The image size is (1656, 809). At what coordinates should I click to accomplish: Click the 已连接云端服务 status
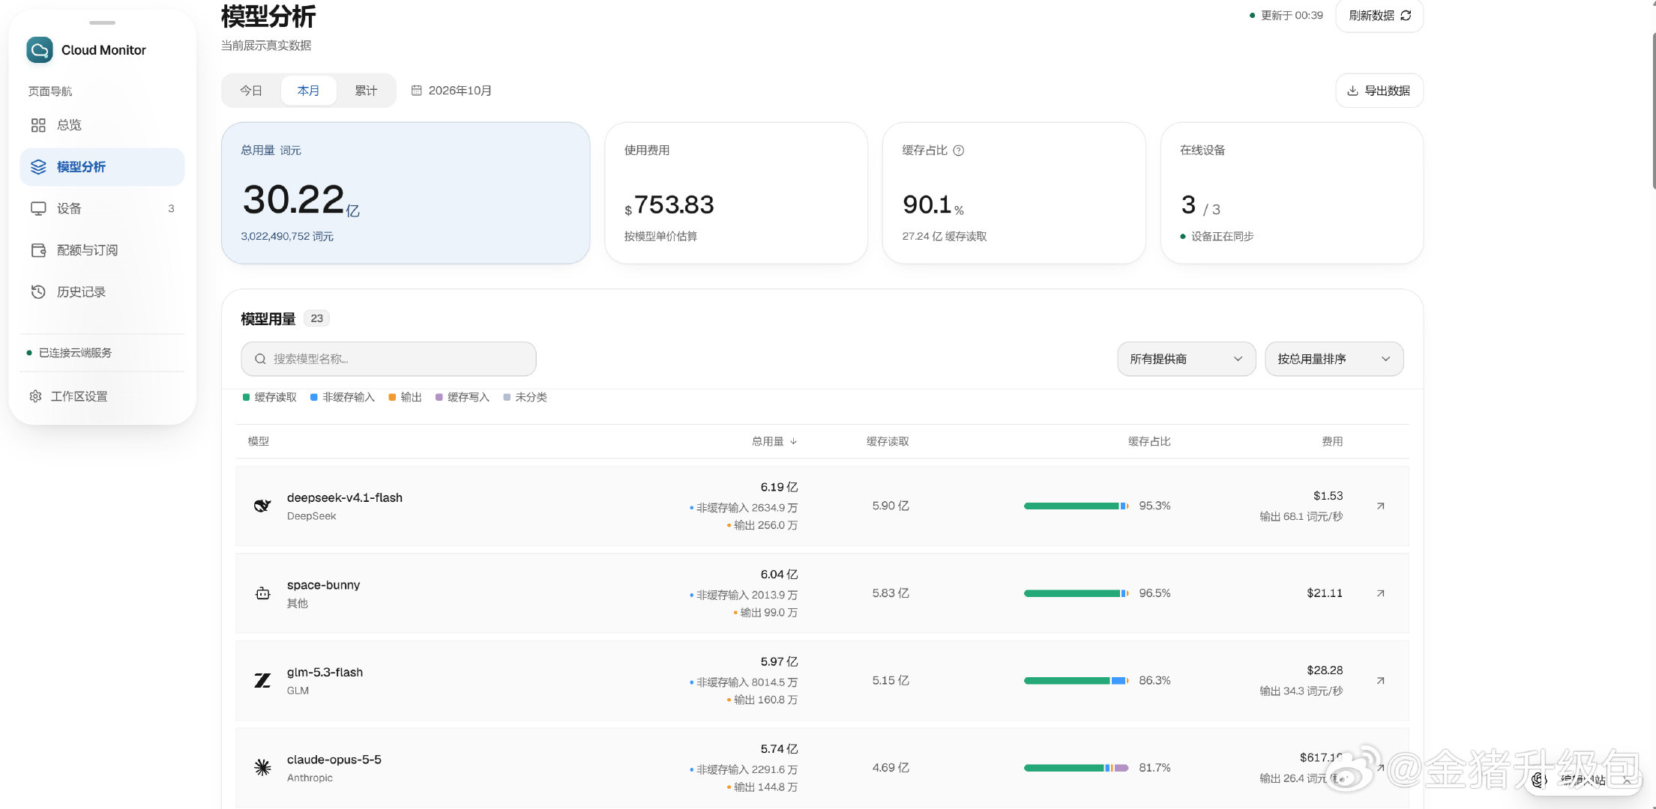coord(69,353)
